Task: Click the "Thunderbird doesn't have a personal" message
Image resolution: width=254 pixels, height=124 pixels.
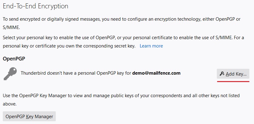Action: point(101,73)
